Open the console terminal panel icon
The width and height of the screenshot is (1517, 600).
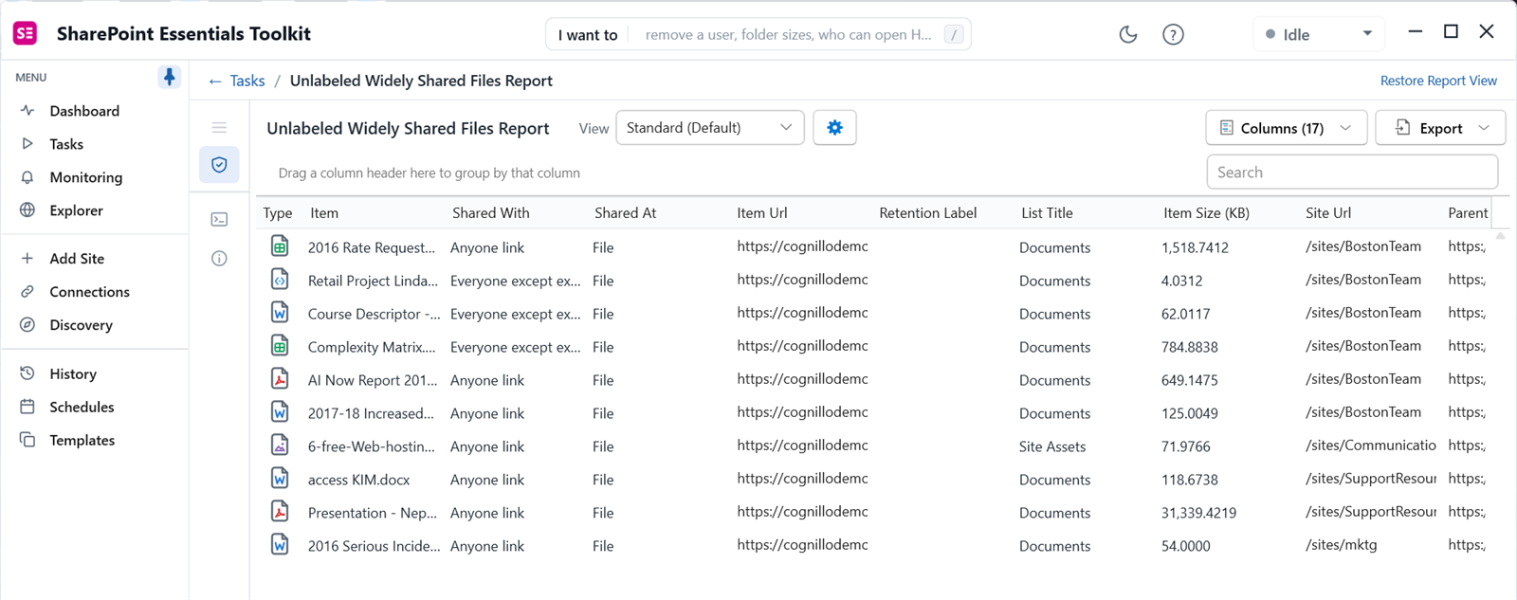[x=219, y=219]
